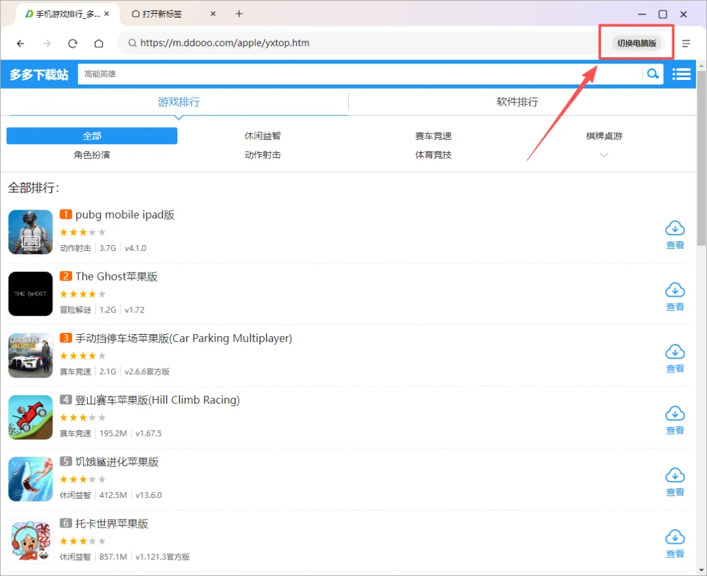Click 查看 for Hill Climb Racing
The image size is (707, 576).
pyautogui.click(x=675, y=431)
